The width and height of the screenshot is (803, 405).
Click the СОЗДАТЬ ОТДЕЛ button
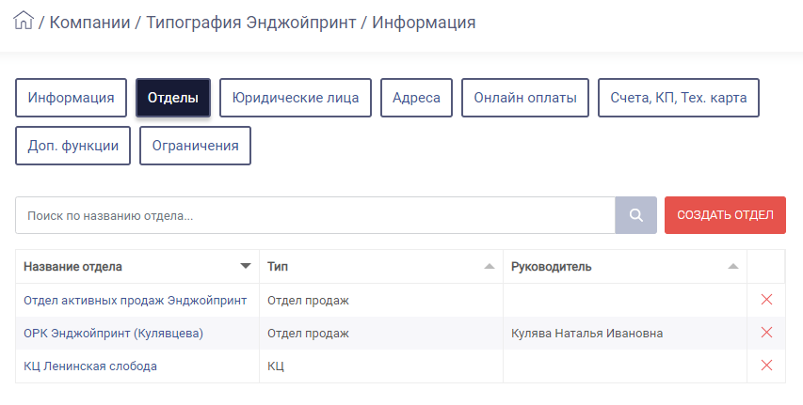725,215
